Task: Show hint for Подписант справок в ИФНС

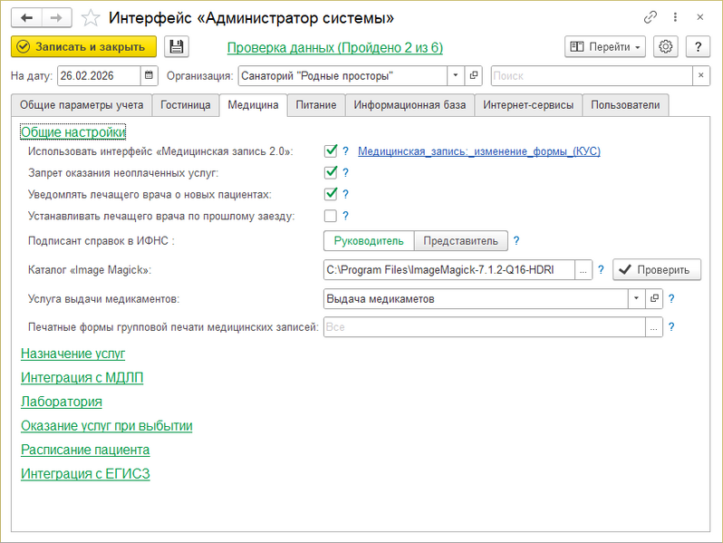Action: tap(516, 241)
